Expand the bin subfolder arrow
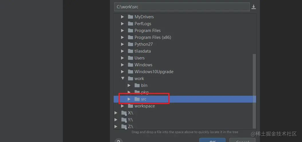This screenshot has height=142, width=302. [x=129, y=85]
